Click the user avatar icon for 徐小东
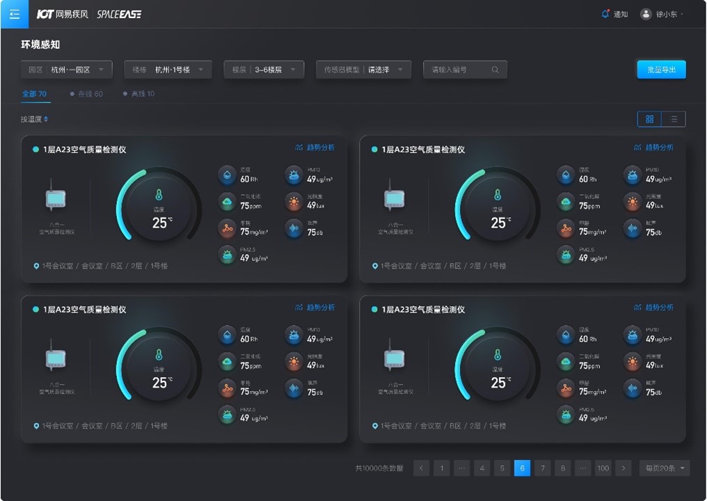The height and width of the screenshot is (501, 707). click(646, 14)
